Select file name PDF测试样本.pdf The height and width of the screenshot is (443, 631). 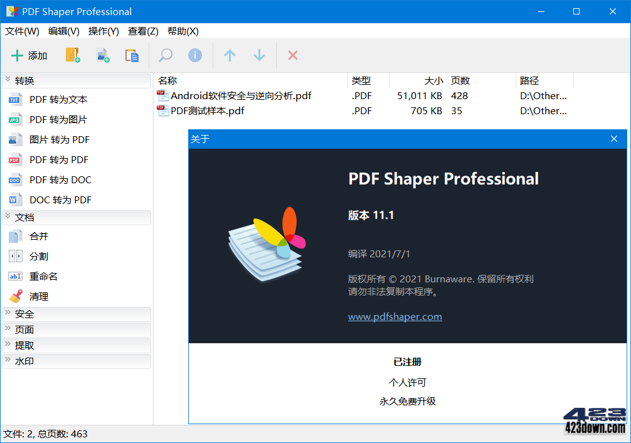(x=207, y=110)
